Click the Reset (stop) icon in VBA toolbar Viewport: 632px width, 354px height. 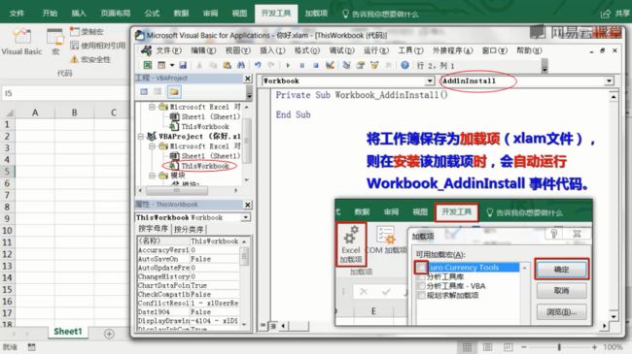pos(316,65)
